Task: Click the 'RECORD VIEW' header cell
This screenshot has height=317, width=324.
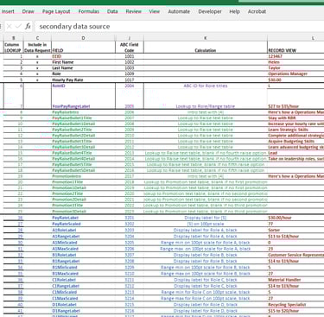Action: (x=295, y=48)
